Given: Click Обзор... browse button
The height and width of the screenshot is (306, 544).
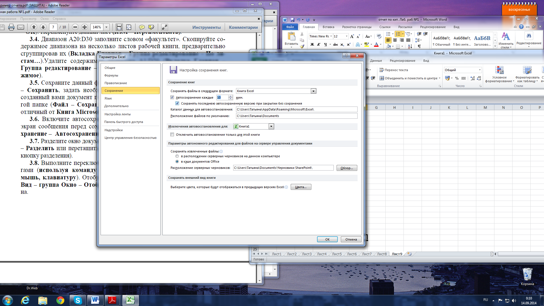Looking at the screenshot, I should click(347, 168).
